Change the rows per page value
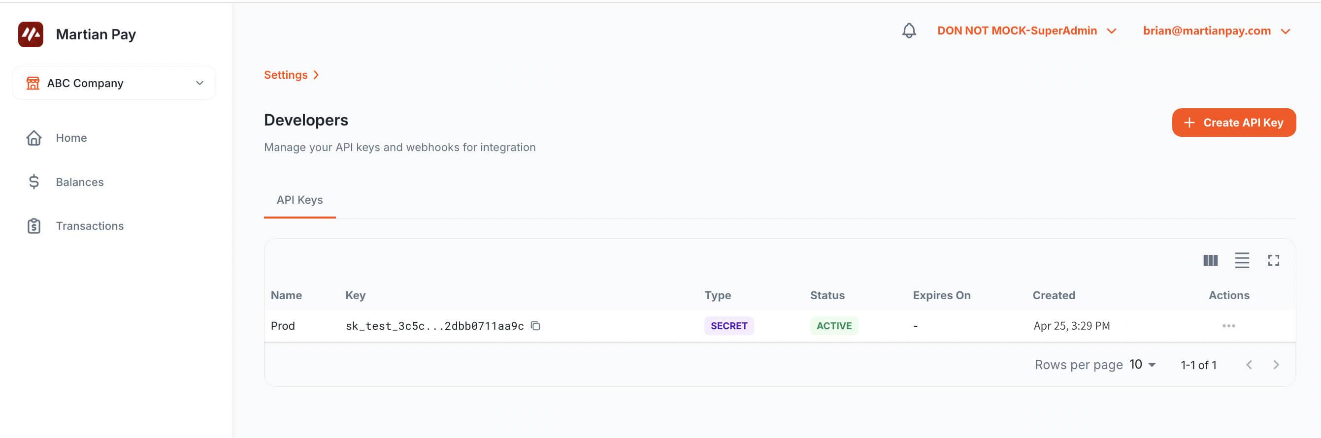The height and width of the screenshot is (438, 1321). click(x=1142, y=365)
